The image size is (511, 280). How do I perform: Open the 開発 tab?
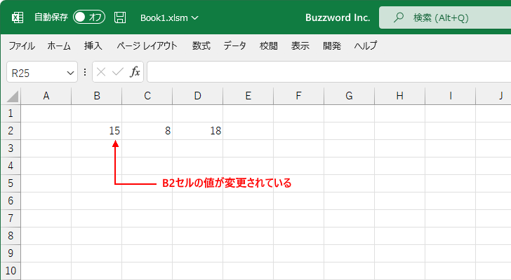click(332, 45)
